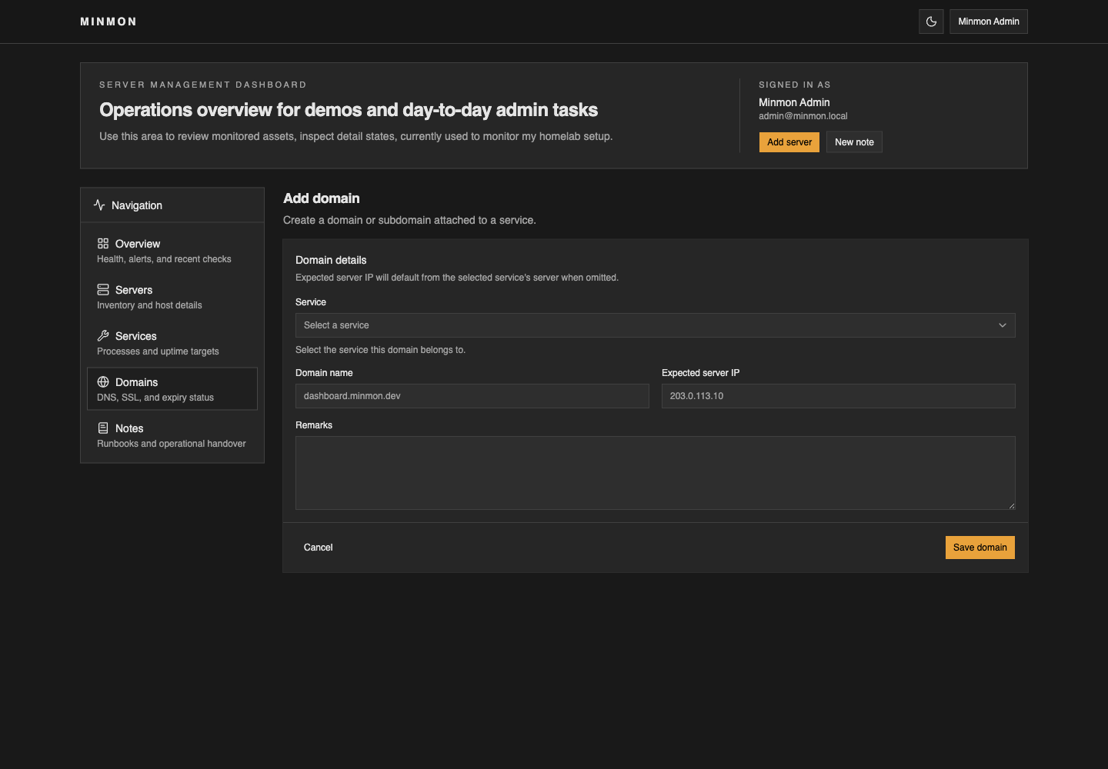
Task: Click the Domain name field label
Action: (x=324, y=373)
